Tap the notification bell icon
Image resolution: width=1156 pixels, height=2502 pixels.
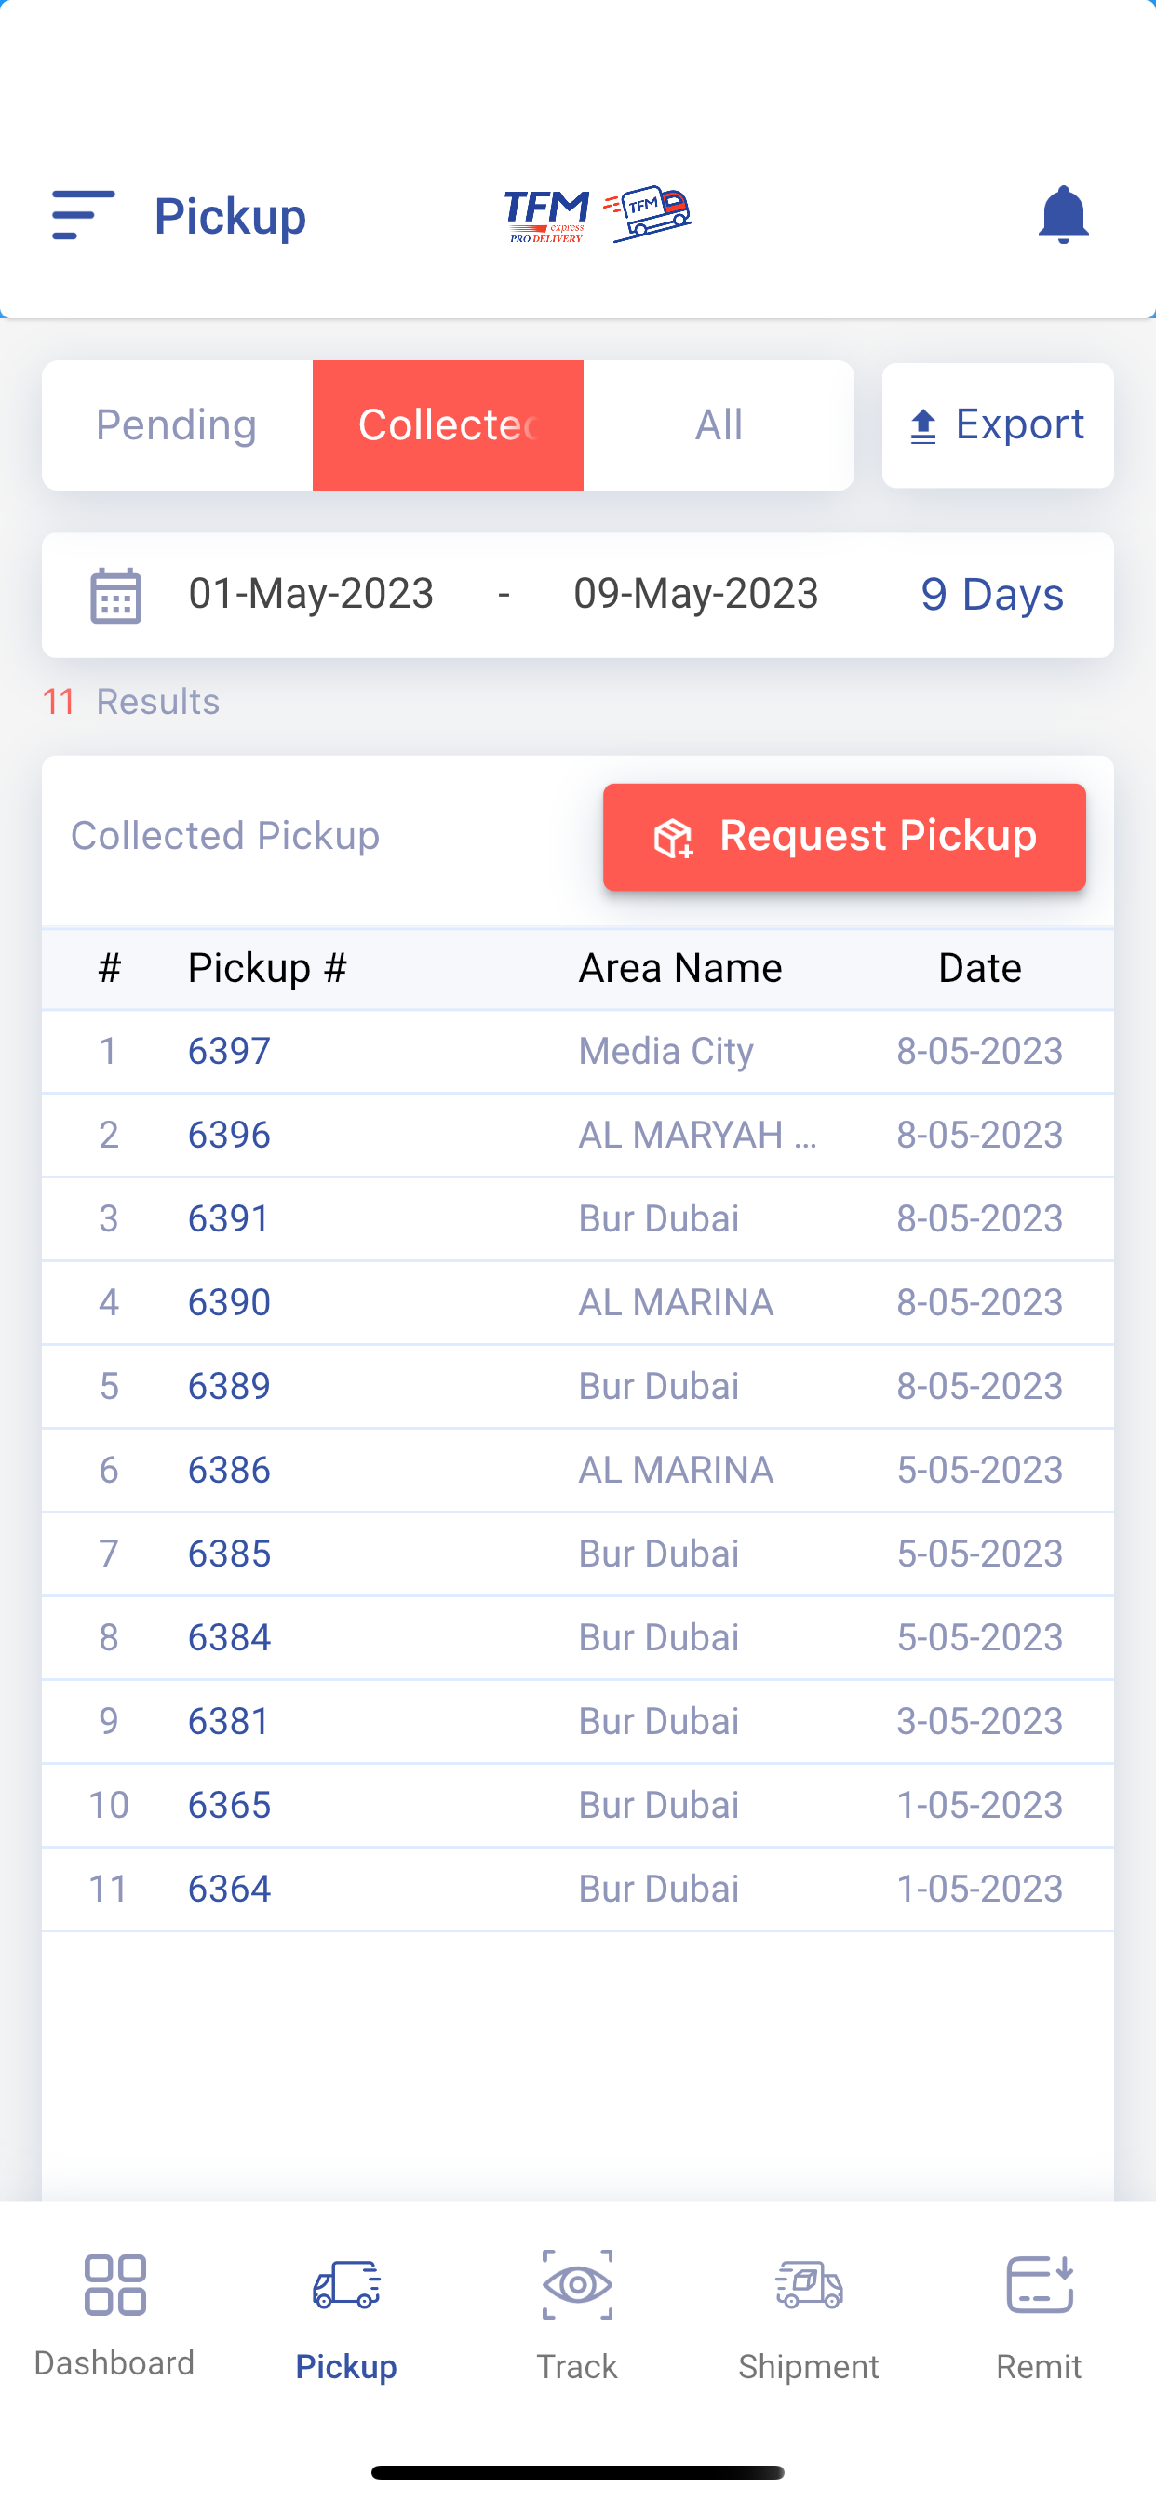[1063, 215]
